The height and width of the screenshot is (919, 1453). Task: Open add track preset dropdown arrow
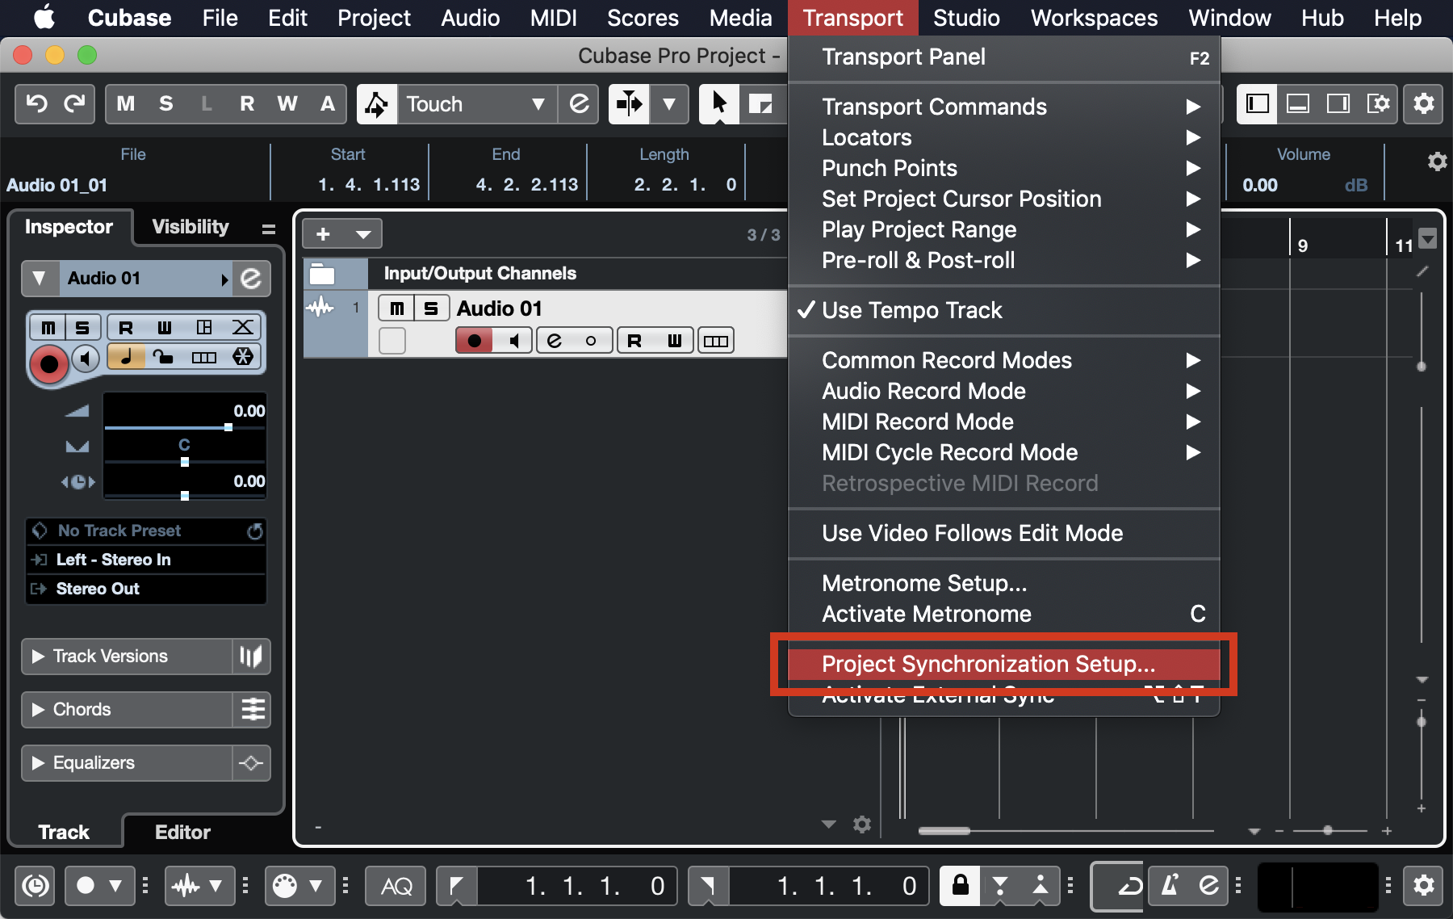pos(362,234)
